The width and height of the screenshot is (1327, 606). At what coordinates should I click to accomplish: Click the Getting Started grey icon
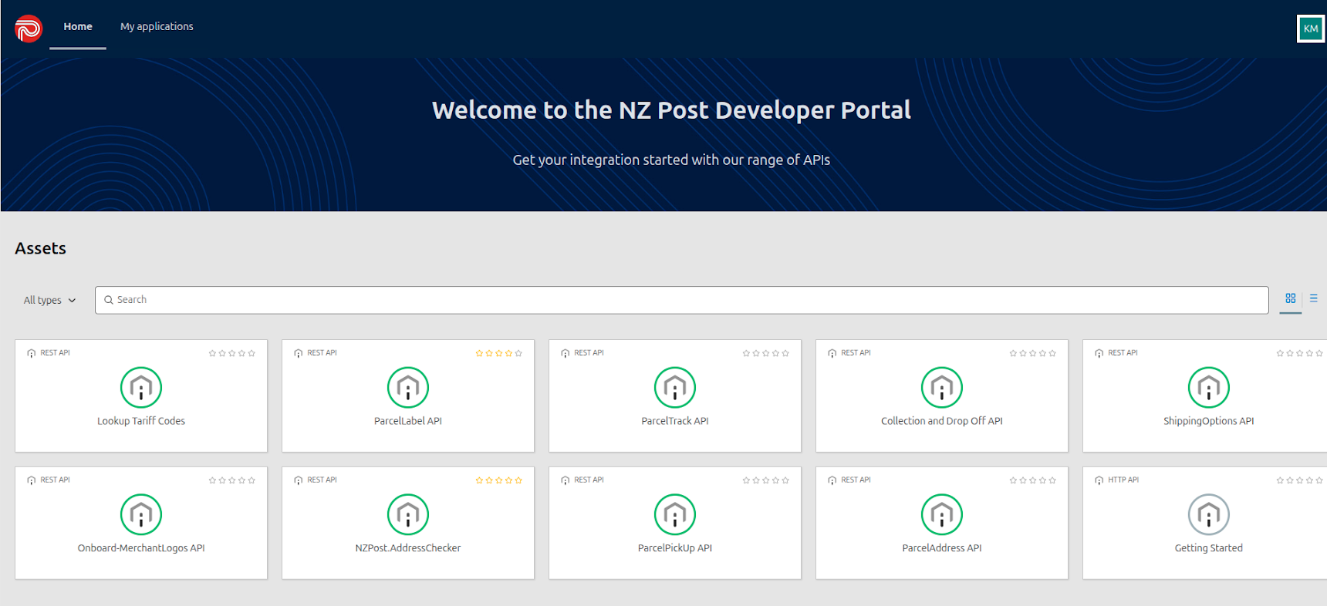[1208, 514]
